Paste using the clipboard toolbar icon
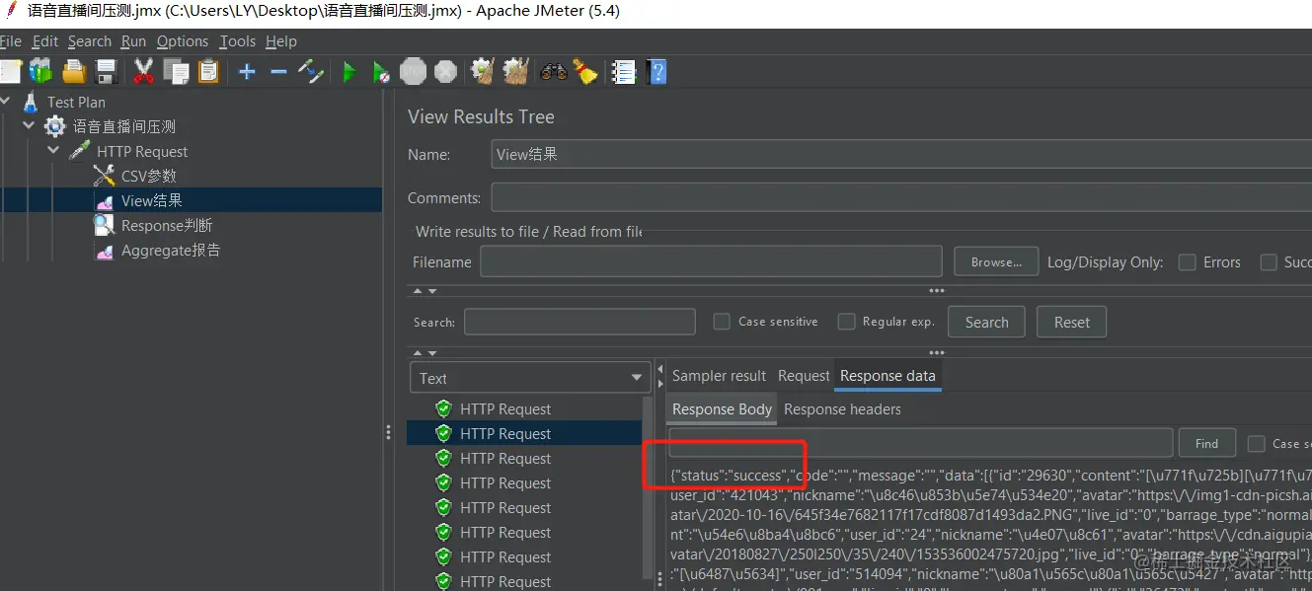Image resolution: width=1312 pixels, height=591 pixels. point(208,71)
